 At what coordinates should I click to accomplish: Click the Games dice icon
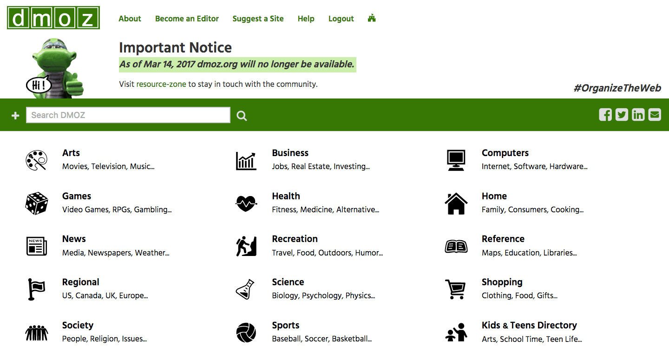click(x=37, y=203)
